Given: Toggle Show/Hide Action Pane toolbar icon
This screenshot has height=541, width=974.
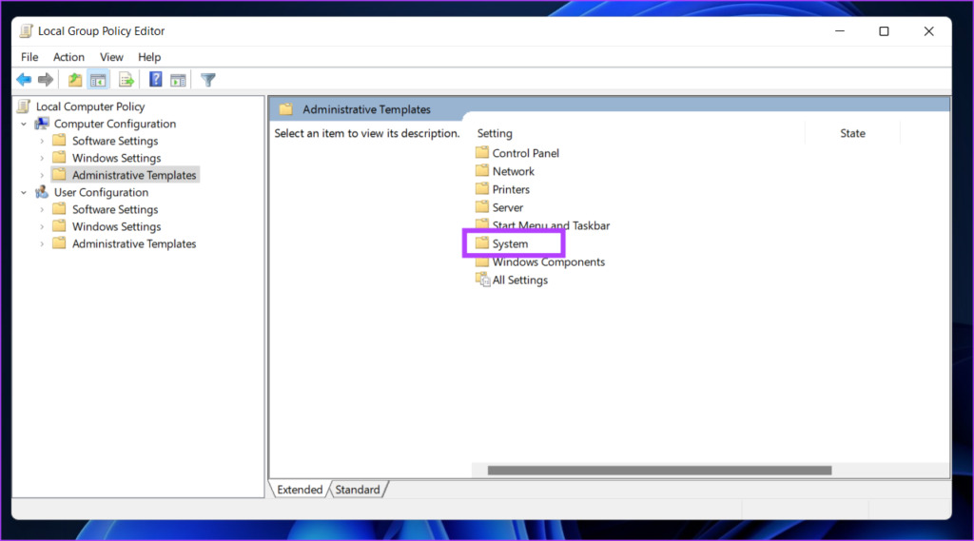Looking at the screenshot, I should [178, 80].
